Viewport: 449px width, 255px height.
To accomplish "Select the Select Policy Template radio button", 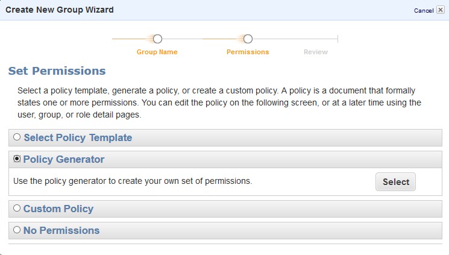I will coord(17,137).
